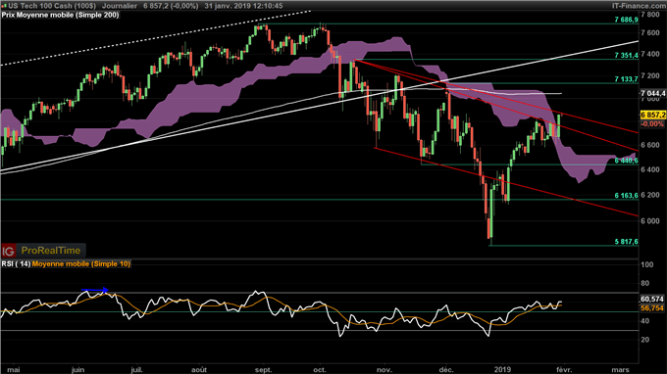Screen dimensions: 667x374
Task: Click the mai label on time axis
Action: pos(14,370)
